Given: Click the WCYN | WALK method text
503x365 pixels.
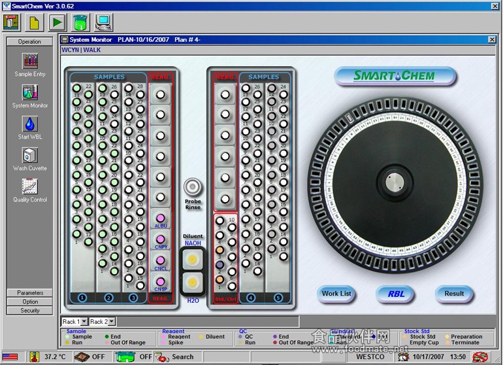Looking at the screenshot, I should tap(81, 50).
